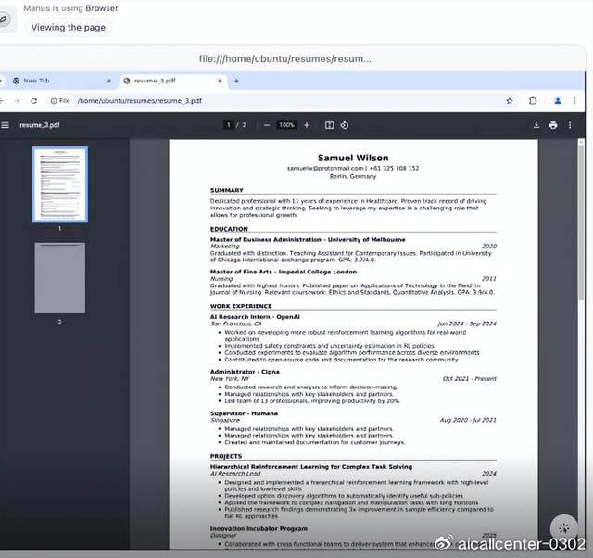Open the browser extensions puzzle icon
Screen dimensions: 593x558
(x=533, y=101)
